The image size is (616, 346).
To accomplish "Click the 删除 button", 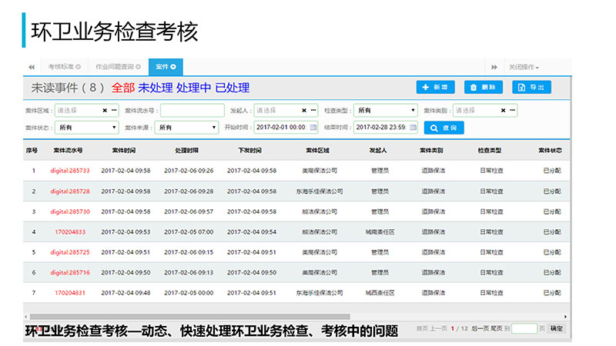I will click(x=484, y=87).
